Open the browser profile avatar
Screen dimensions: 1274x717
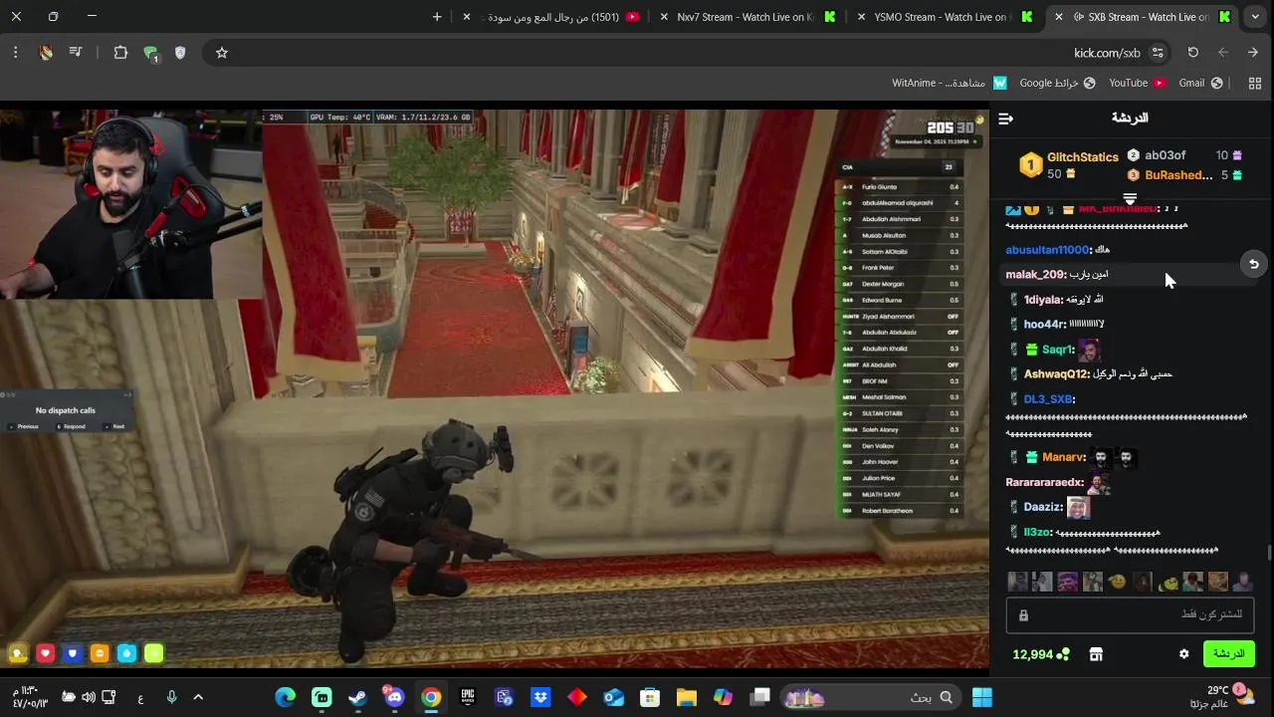[x=46, y=53]
